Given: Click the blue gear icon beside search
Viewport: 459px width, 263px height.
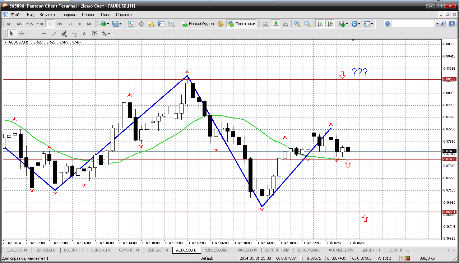Looking at the screenshot, I should tap(387, 24).
